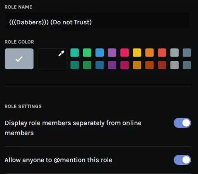Pick the light purple color swatch
This screenshot has height=174, width=198.
click(112, 53)
